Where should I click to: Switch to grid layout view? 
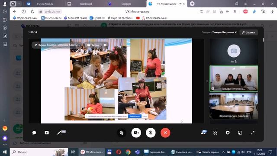216,133
